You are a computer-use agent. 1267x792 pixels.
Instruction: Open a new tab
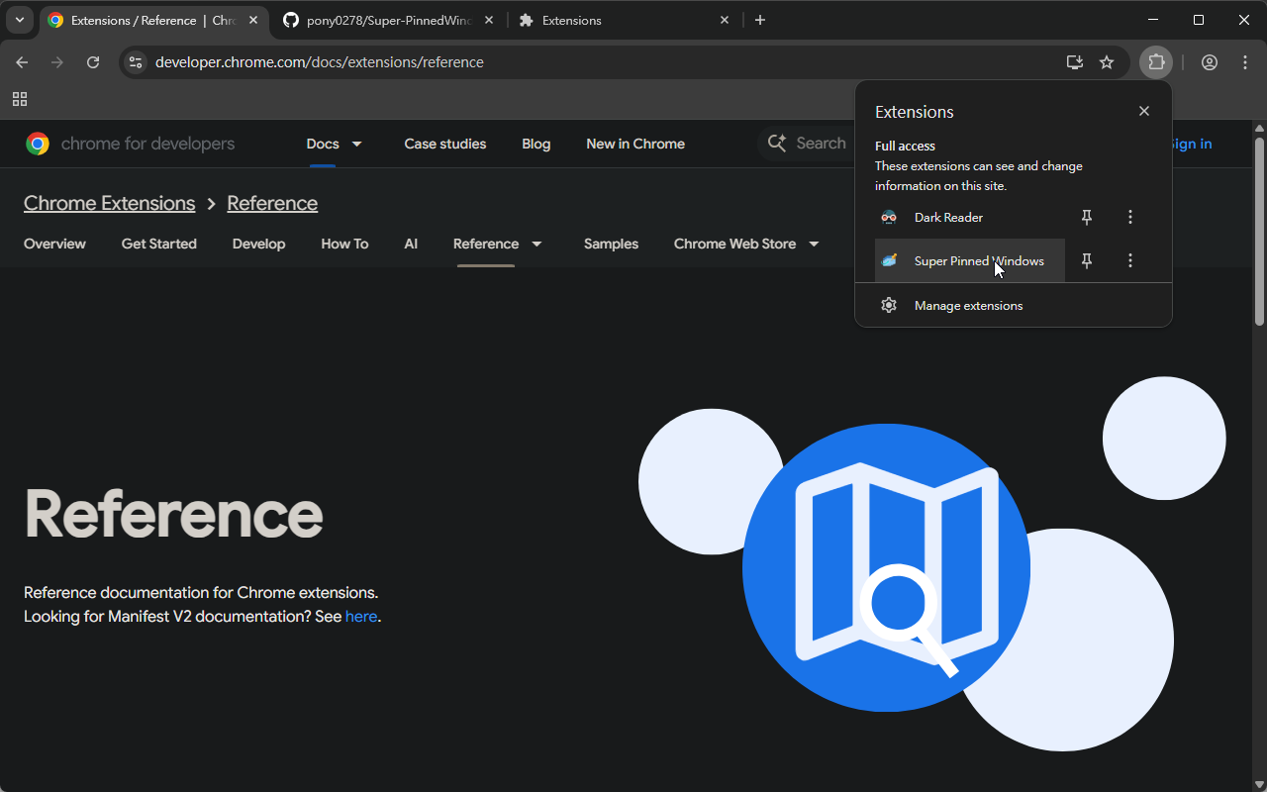[760, 20]
